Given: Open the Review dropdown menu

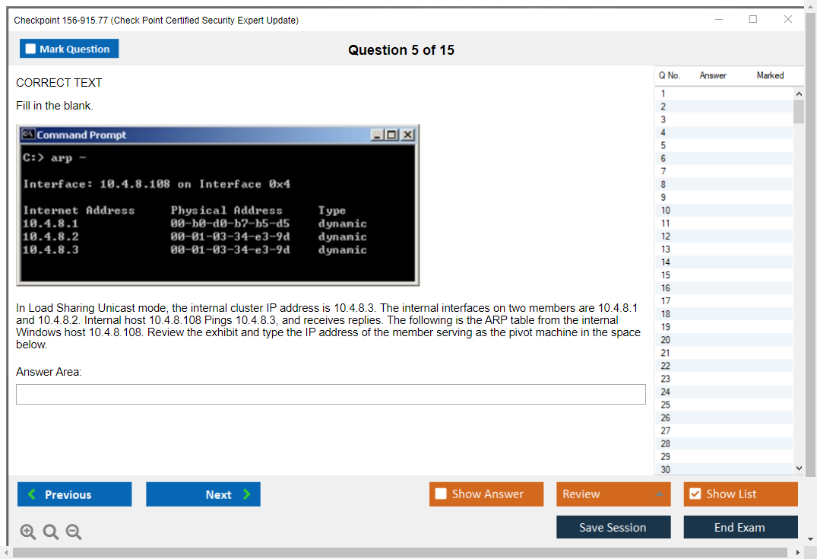Looking at the screenshot, I should [613, 494].
